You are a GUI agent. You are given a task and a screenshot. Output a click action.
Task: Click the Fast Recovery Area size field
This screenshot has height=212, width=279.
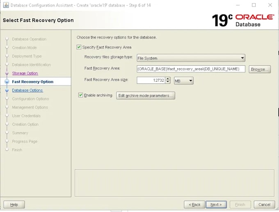[151, 81]
